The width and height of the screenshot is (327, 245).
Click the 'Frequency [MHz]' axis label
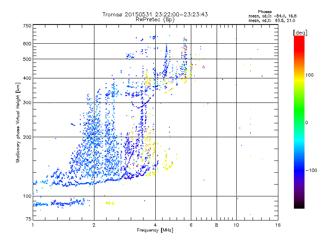[155, 230]
